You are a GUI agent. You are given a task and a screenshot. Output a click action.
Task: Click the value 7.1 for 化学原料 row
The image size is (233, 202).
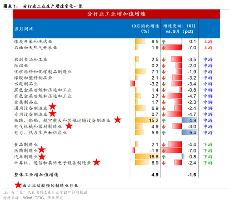tap(155, 72)
